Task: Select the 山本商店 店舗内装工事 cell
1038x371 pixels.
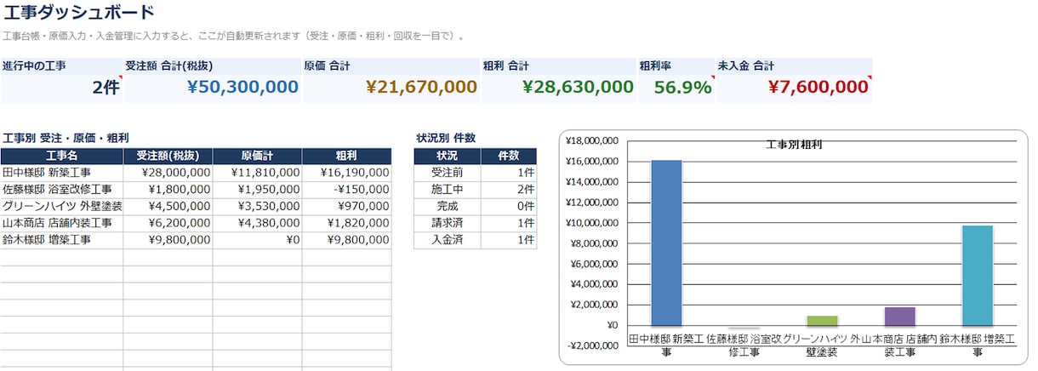Action: pyautogui.click(x=62, y=223)
